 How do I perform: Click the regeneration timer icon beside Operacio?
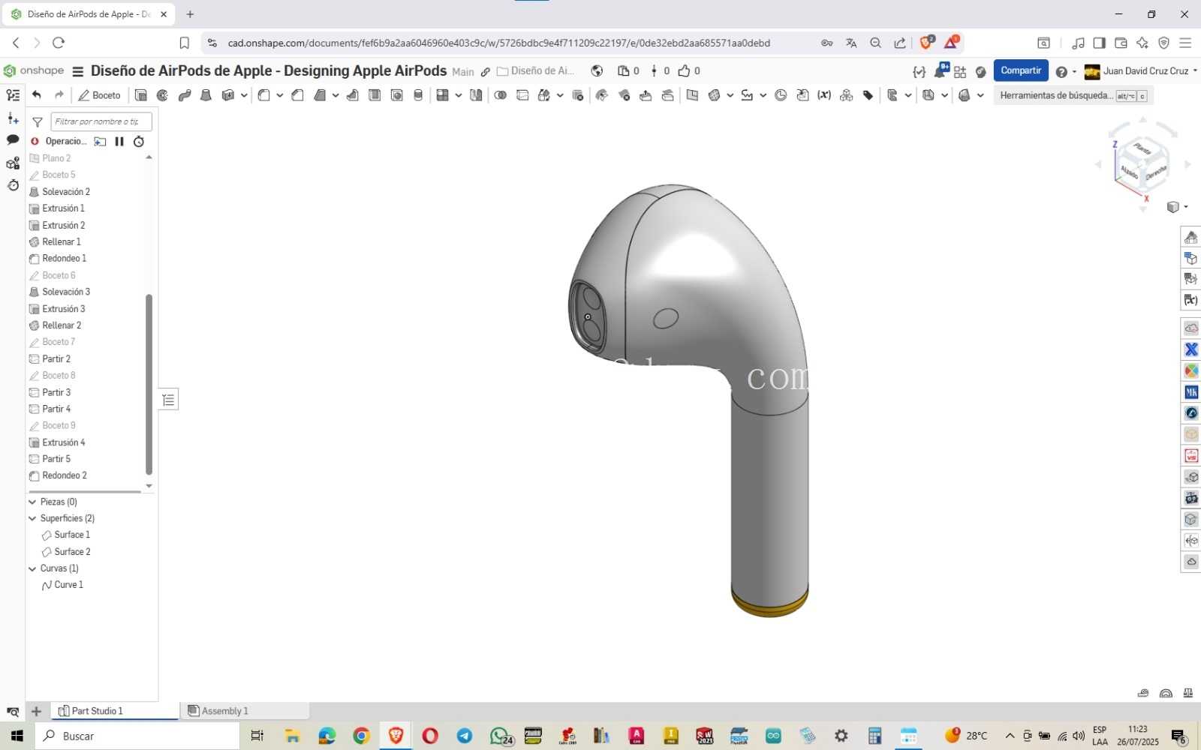click(x=139, y=141)
